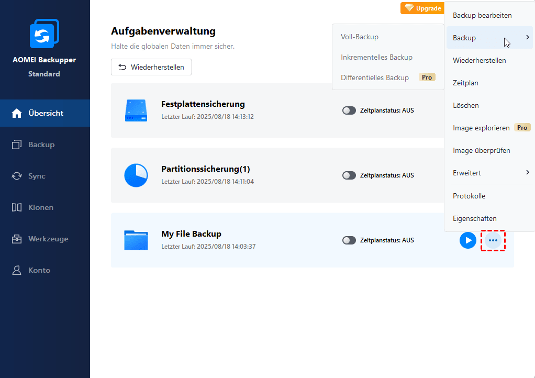Click the Pro badge next to Differentielles Backup
Viewport: 535px width, 378px height.
coord(427,77)
